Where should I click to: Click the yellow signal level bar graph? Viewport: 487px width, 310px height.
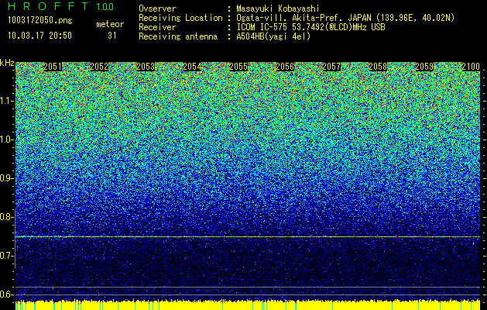248,305
